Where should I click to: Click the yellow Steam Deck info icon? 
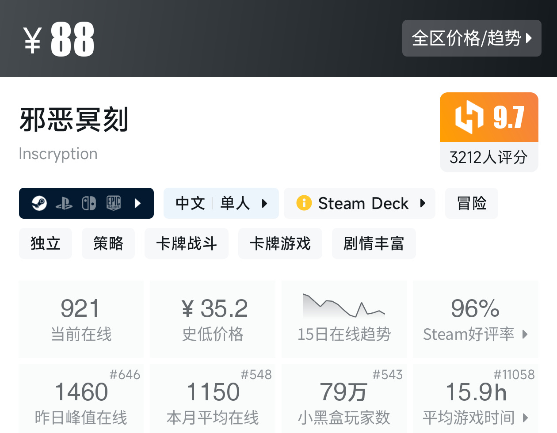304,203
